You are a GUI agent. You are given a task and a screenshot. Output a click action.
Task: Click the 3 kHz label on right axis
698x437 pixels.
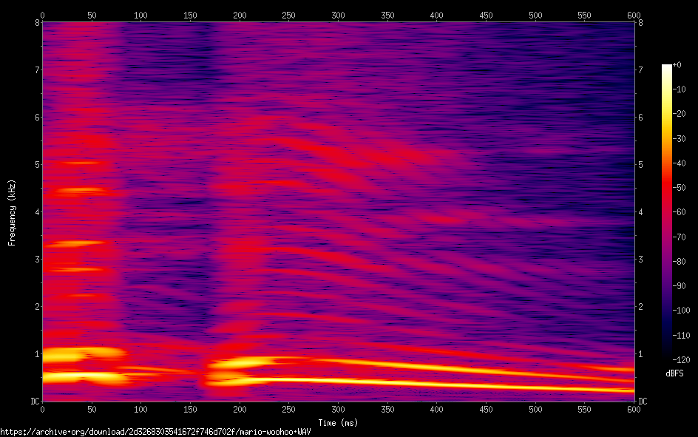point(640,259)
